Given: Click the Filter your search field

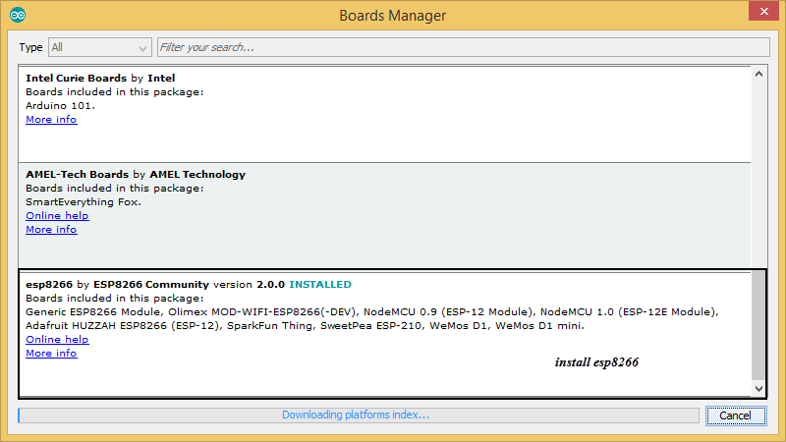Looking at the screenshot, I should (463, 47).
